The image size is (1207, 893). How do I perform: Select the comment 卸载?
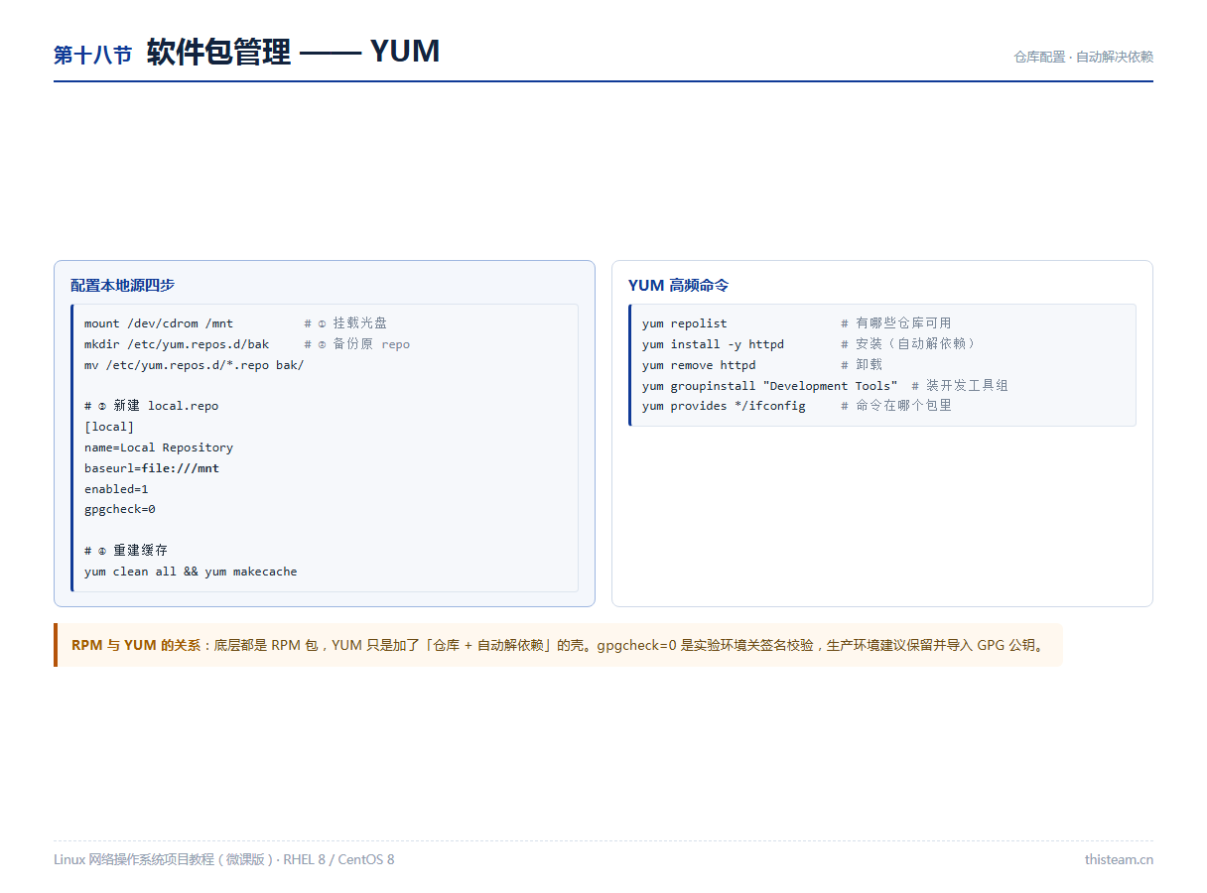click(862, 365)
